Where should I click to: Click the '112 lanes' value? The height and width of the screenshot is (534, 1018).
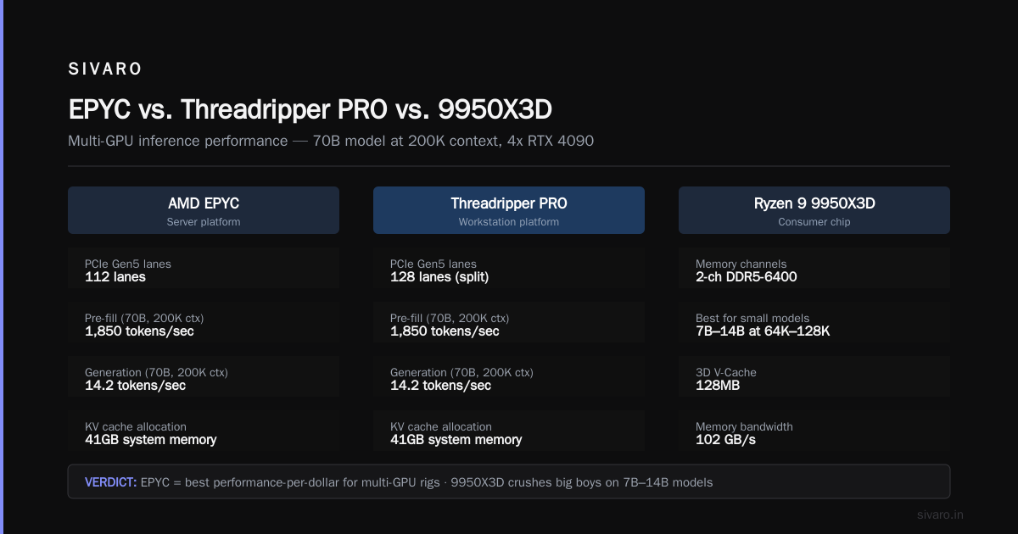[115, 277]
